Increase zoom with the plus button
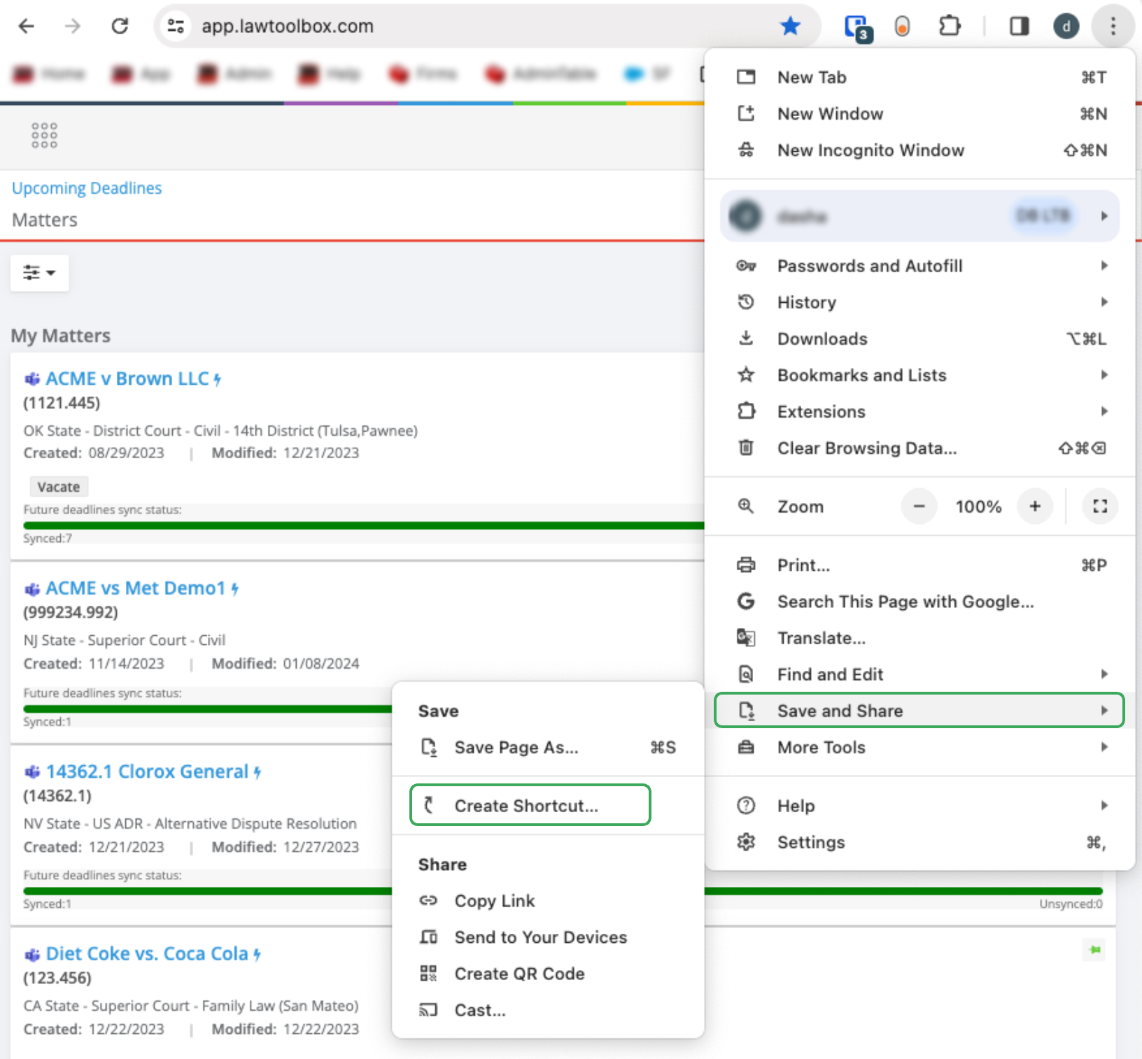This screenshot has height=1059, width=1142. tap(1035, 506)
